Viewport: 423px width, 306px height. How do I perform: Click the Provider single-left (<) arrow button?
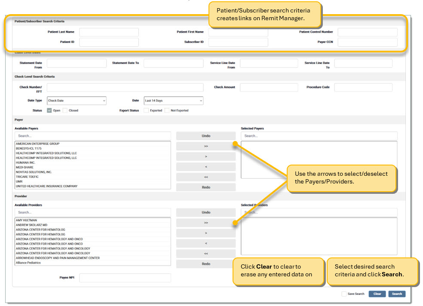pyautogui.click(x=205, y=243)
